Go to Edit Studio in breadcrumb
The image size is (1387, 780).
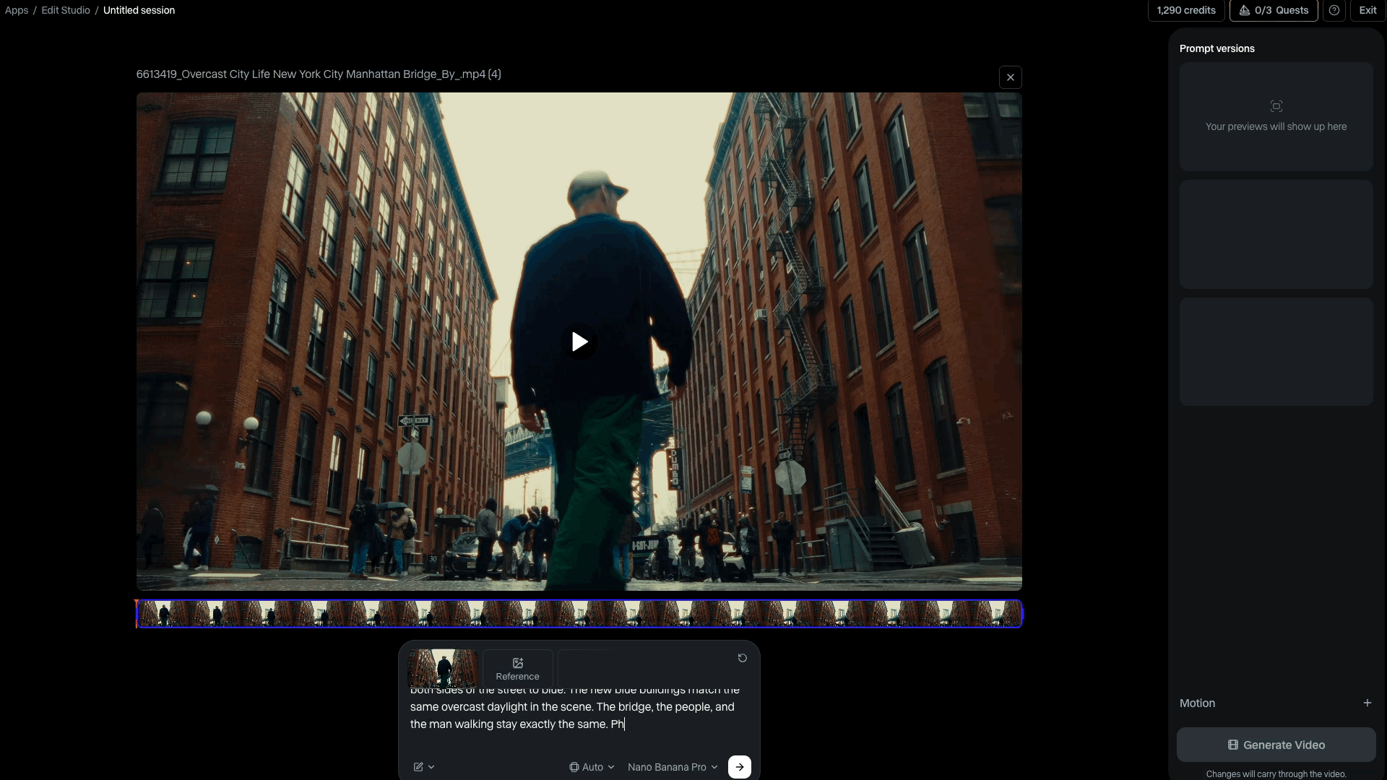pyautogui.click(x=66, y=10)
